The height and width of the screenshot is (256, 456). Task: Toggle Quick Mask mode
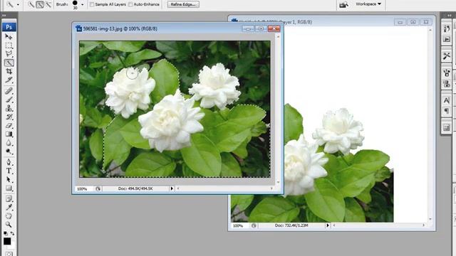[9, 254]
